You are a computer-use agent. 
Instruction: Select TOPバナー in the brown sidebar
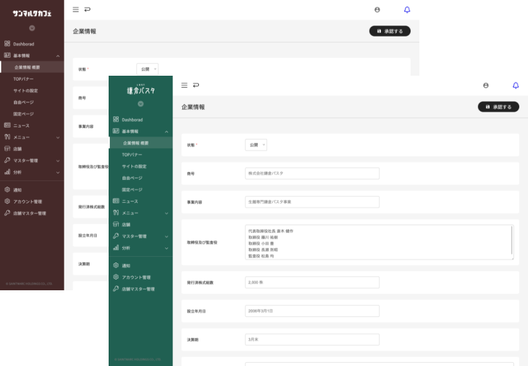[23, 79]
